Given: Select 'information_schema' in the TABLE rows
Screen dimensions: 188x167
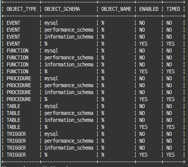Looking at the screenshot, I should (x=69, y=120).
